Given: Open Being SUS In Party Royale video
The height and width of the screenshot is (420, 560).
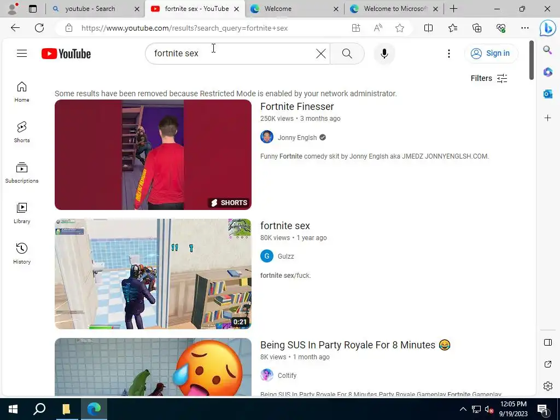Looking at the screenshot, I should point(355,345).
